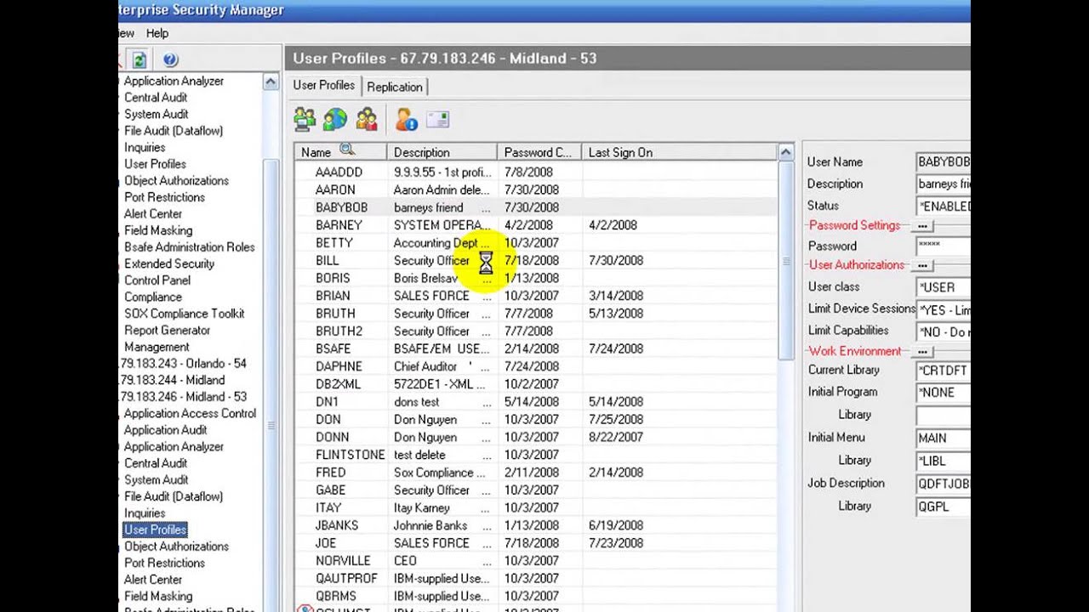
Task: Click the Name column header
Action: click(340, 152)
